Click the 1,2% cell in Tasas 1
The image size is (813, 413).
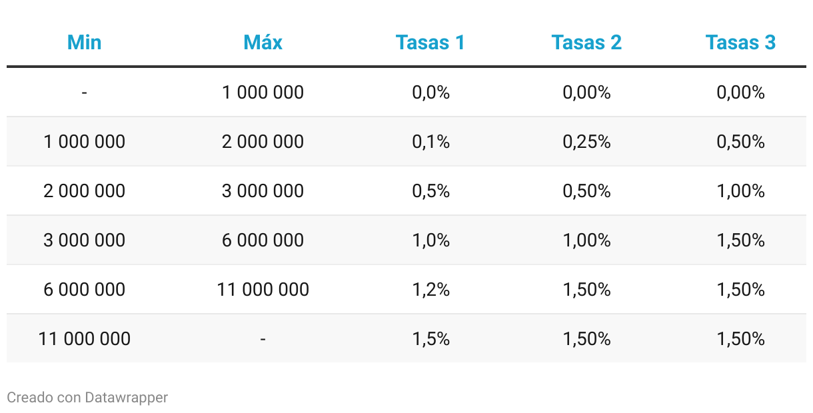coord(430,289)
